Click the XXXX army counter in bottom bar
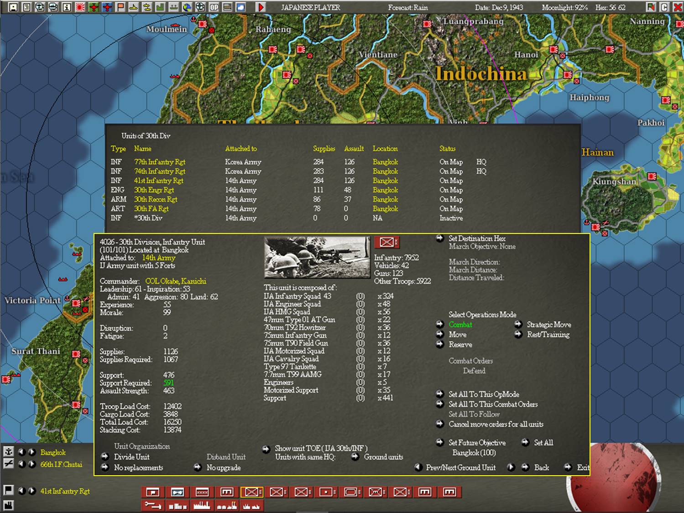The width and height of the screenshot is (684, 513). (x=202, y=492)
